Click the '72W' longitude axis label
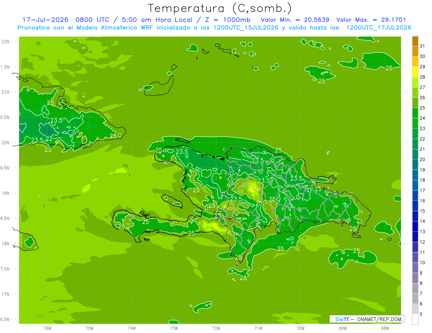This screenshot has height=333, width=432. 216,328
